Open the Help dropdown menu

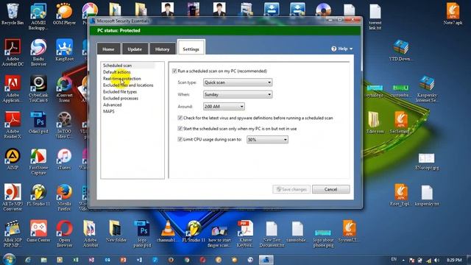(x=342, y=49)
